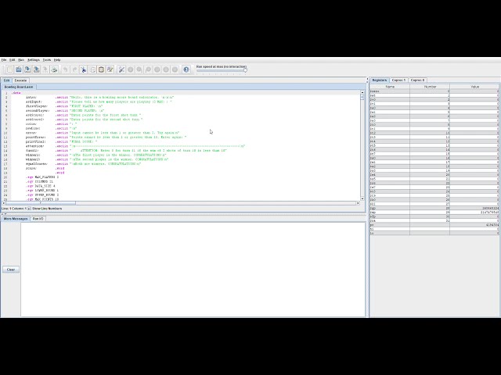The image size is (501, 375).
Task: Click the Paste clipboard icon
Action: click(x=102, y=70)
